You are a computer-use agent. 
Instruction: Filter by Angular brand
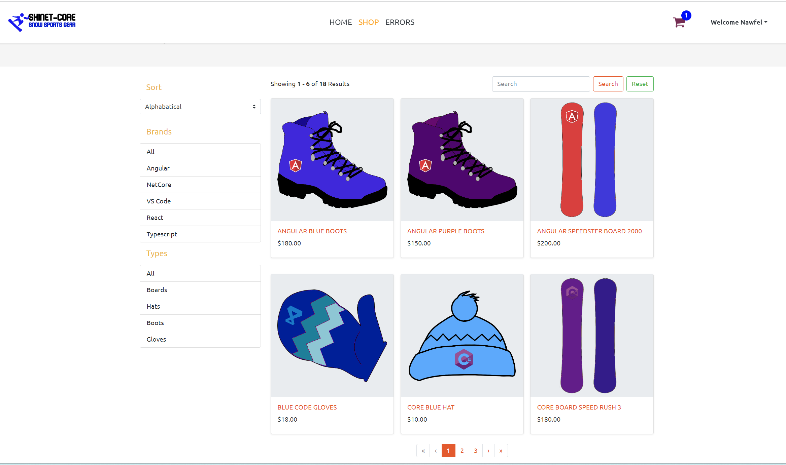[200, 168]
